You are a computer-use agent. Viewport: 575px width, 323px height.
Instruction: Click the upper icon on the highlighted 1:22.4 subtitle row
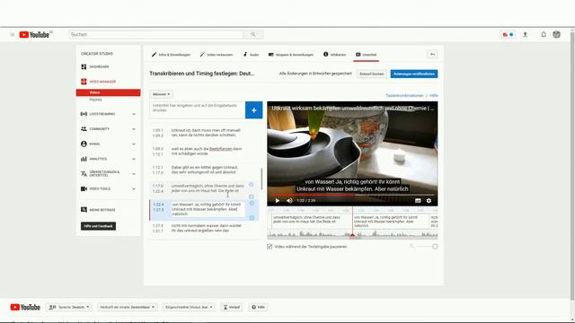point(252,204)
